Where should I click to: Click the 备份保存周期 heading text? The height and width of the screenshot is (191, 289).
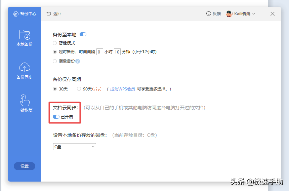point(67,79)
